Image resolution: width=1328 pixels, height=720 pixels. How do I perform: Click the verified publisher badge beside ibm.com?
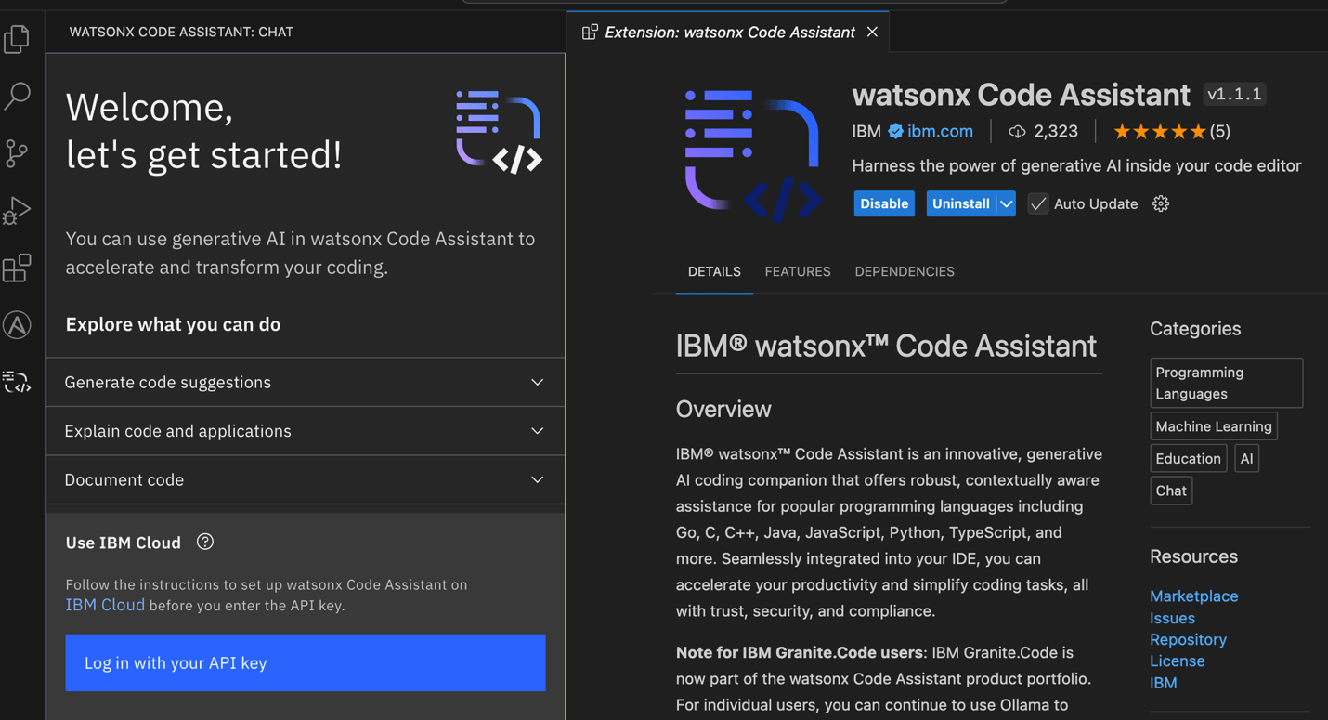[895, 131]
